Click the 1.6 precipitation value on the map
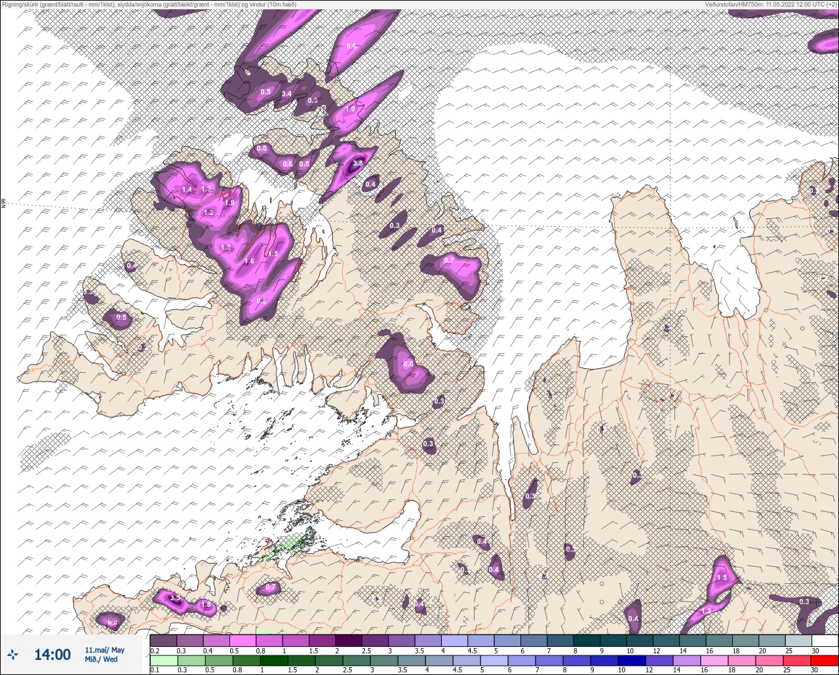This screenshot has width=839, height=675. pyautogui.click(x=249, y=261)
